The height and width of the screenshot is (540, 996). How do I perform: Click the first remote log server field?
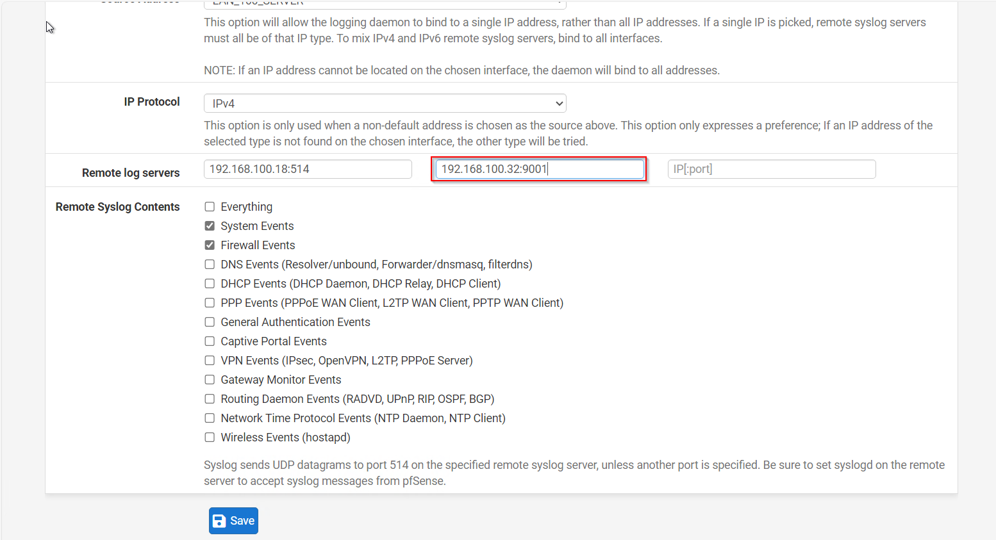308,169
